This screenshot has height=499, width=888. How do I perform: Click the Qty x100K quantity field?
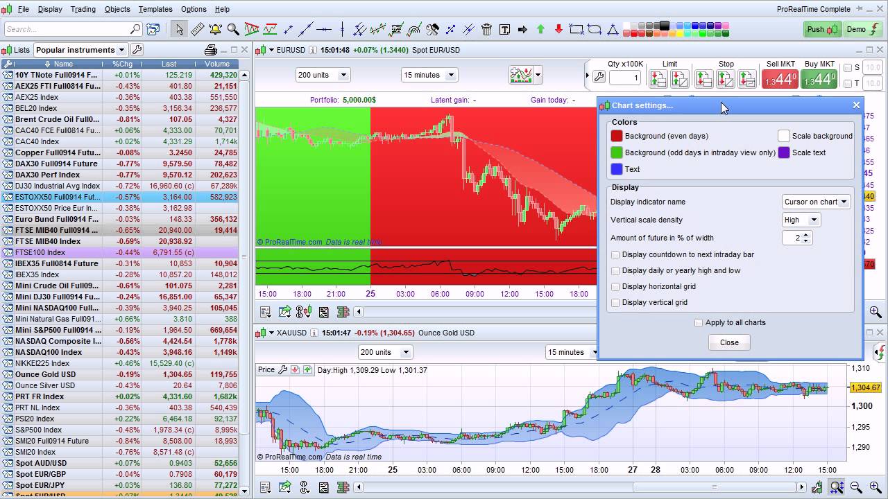click(625, 78)
